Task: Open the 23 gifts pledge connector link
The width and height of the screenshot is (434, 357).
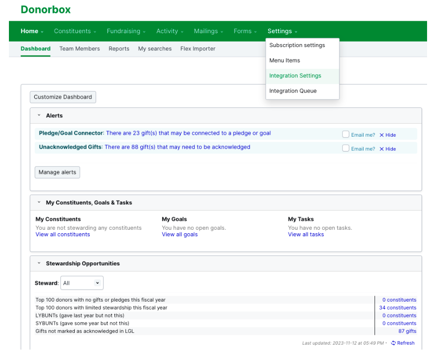Action: (188, 133)
